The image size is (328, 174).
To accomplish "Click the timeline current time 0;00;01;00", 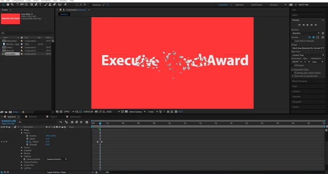I will [9, 121].
